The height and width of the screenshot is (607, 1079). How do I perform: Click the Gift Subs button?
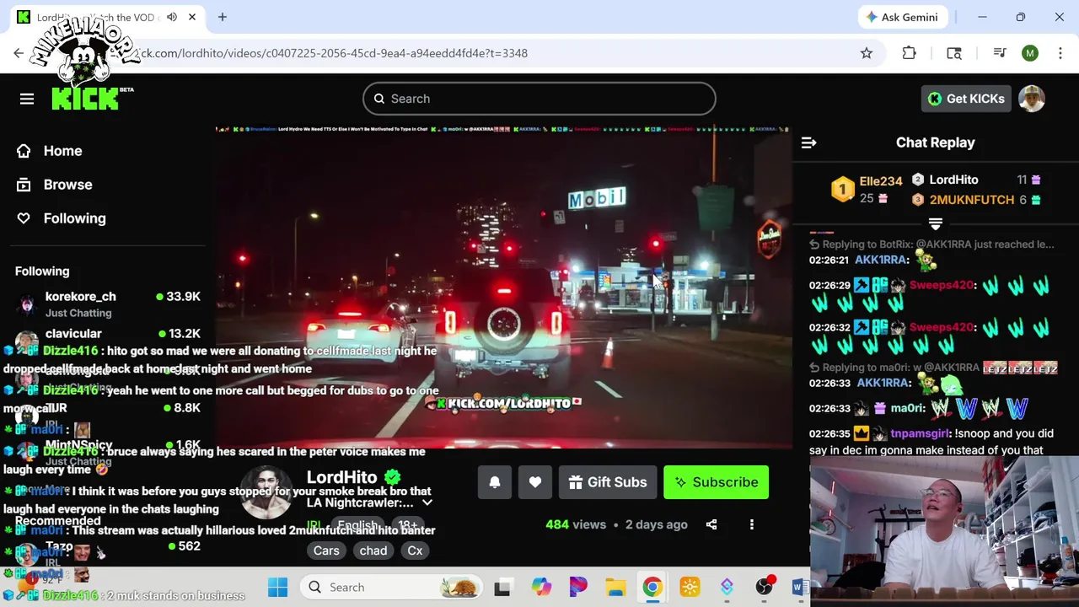[x=608, y=482]
